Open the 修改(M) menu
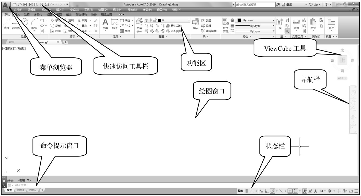 click(133, 10)
